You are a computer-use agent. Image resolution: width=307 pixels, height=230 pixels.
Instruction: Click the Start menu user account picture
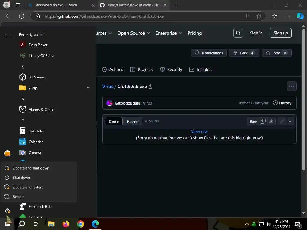click(7, 153)
